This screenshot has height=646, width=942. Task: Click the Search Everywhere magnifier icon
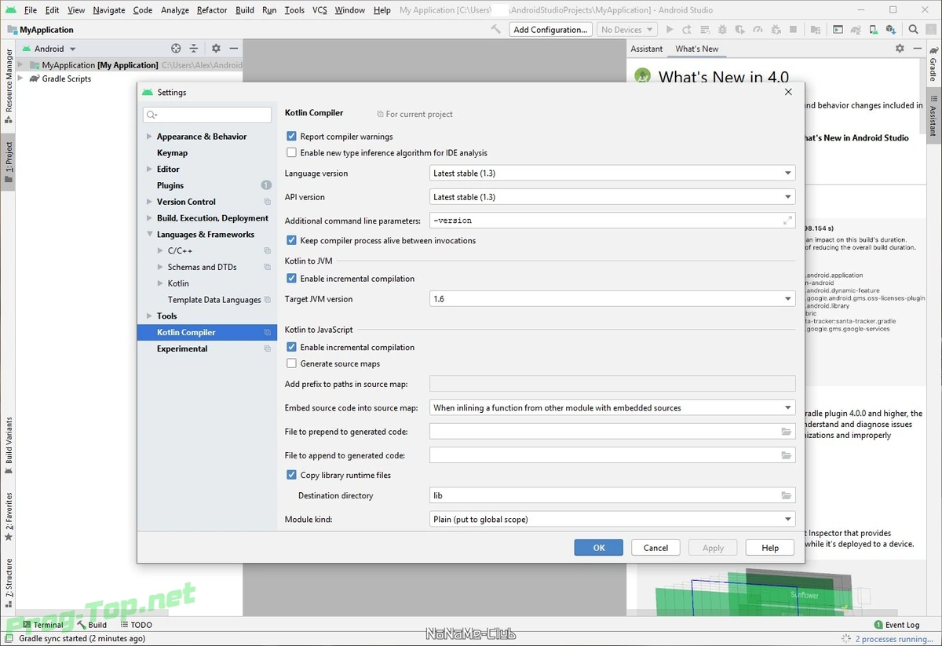(x=913, y=29)
